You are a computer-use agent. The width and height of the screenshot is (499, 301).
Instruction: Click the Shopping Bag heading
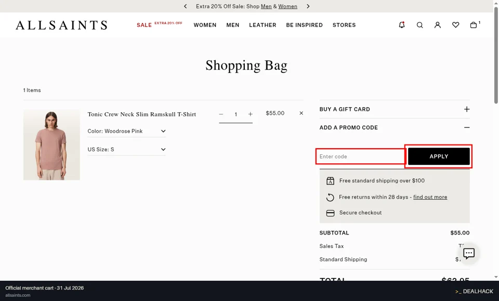[x=246, y=66]
